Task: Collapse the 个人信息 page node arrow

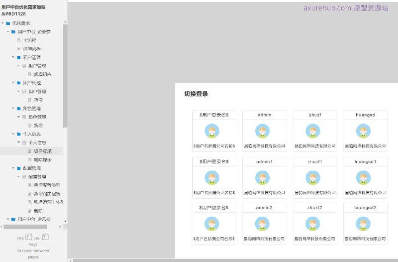Action: pos(18,142)
